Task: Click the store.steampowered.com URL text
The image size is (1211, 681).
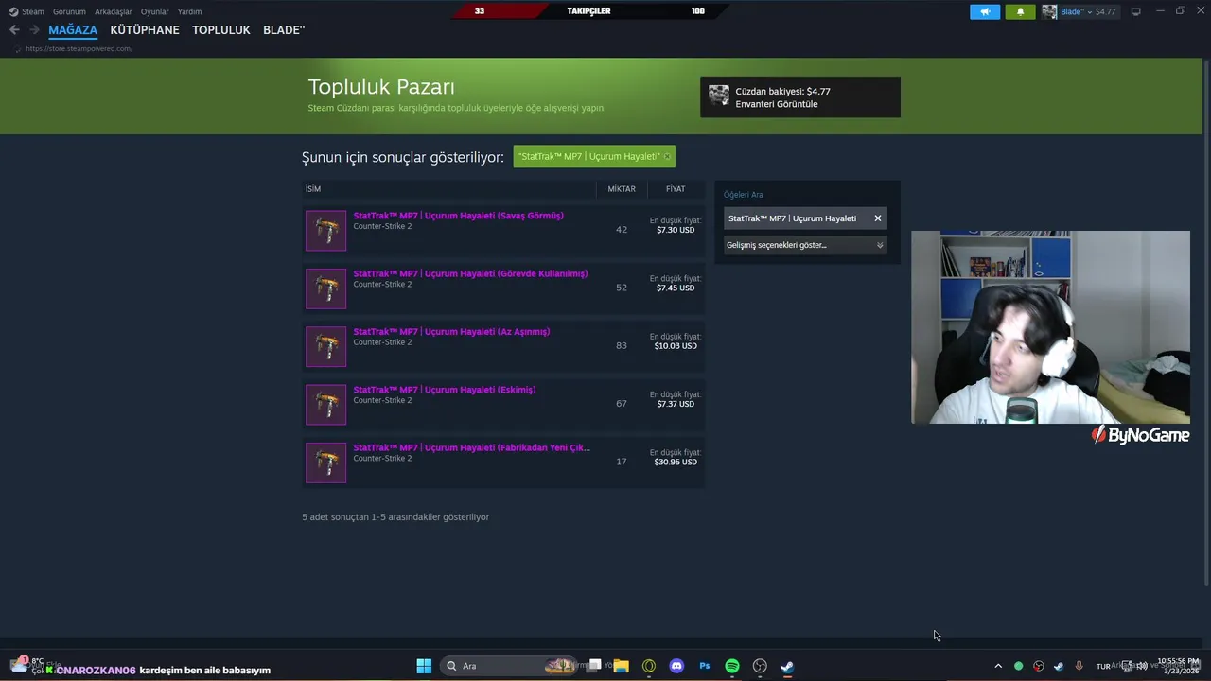Action: 79,48
